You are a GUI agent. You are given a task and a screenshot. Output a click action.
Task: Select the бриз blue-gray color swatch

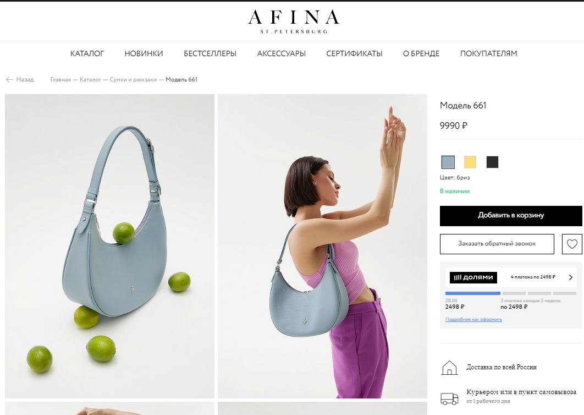click(448, 162)
